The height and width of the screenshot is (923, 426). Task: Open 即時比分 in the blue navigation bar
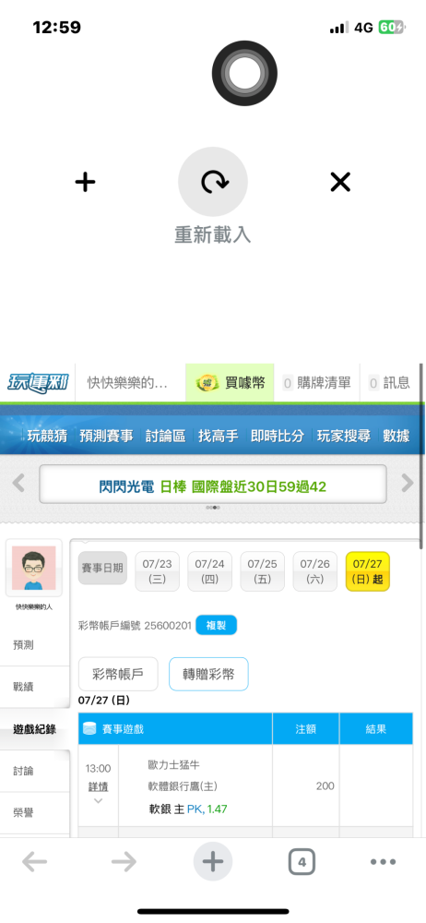click(x=278, y=436)
